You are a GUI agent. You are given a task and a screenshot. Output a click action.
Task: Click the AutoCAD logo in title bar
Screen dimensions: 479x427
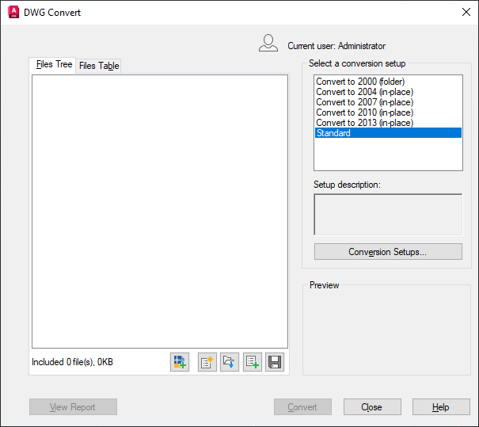[13, 12]
